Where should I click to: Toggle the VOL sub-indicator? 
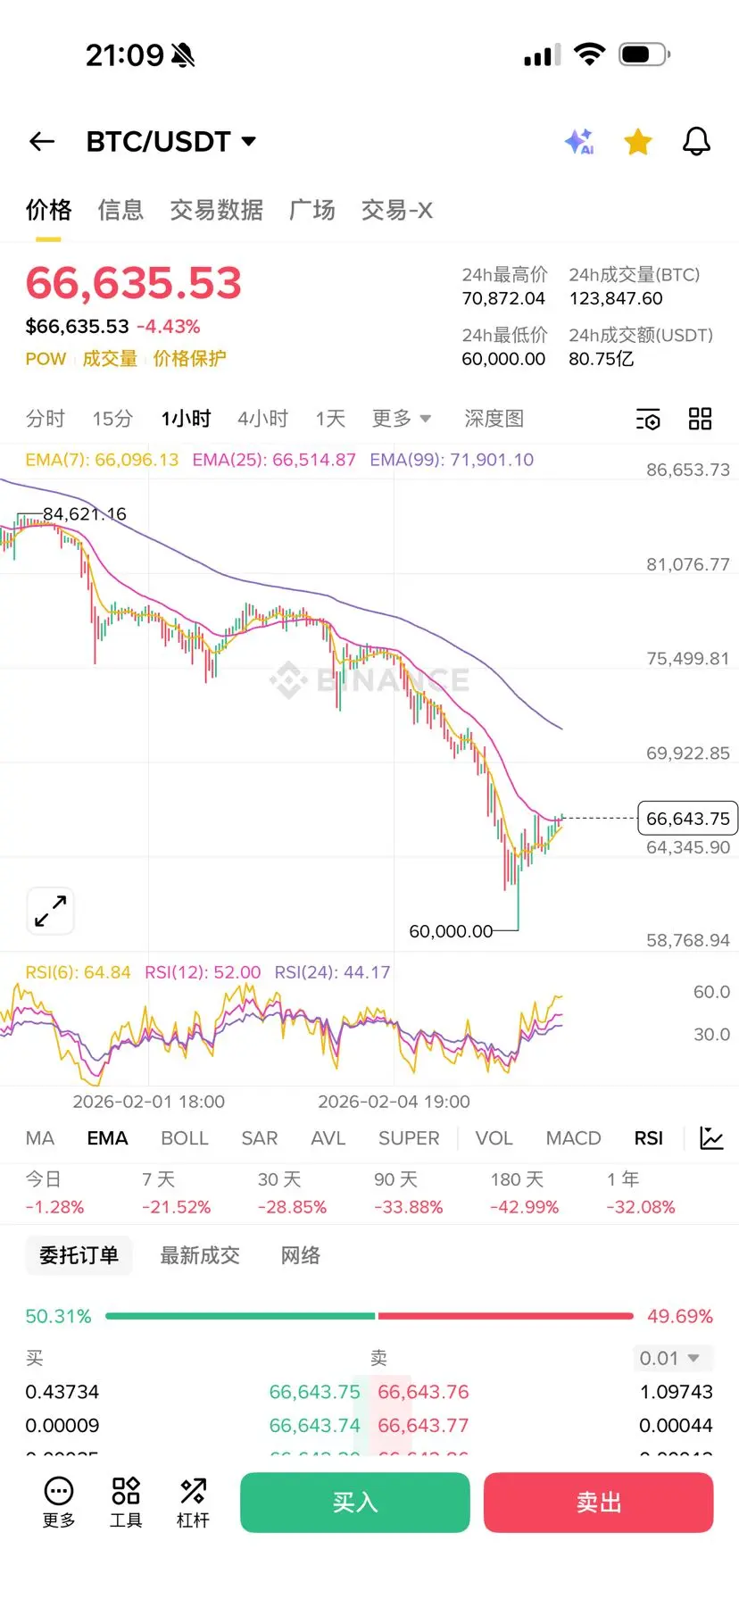point(494,1138)
